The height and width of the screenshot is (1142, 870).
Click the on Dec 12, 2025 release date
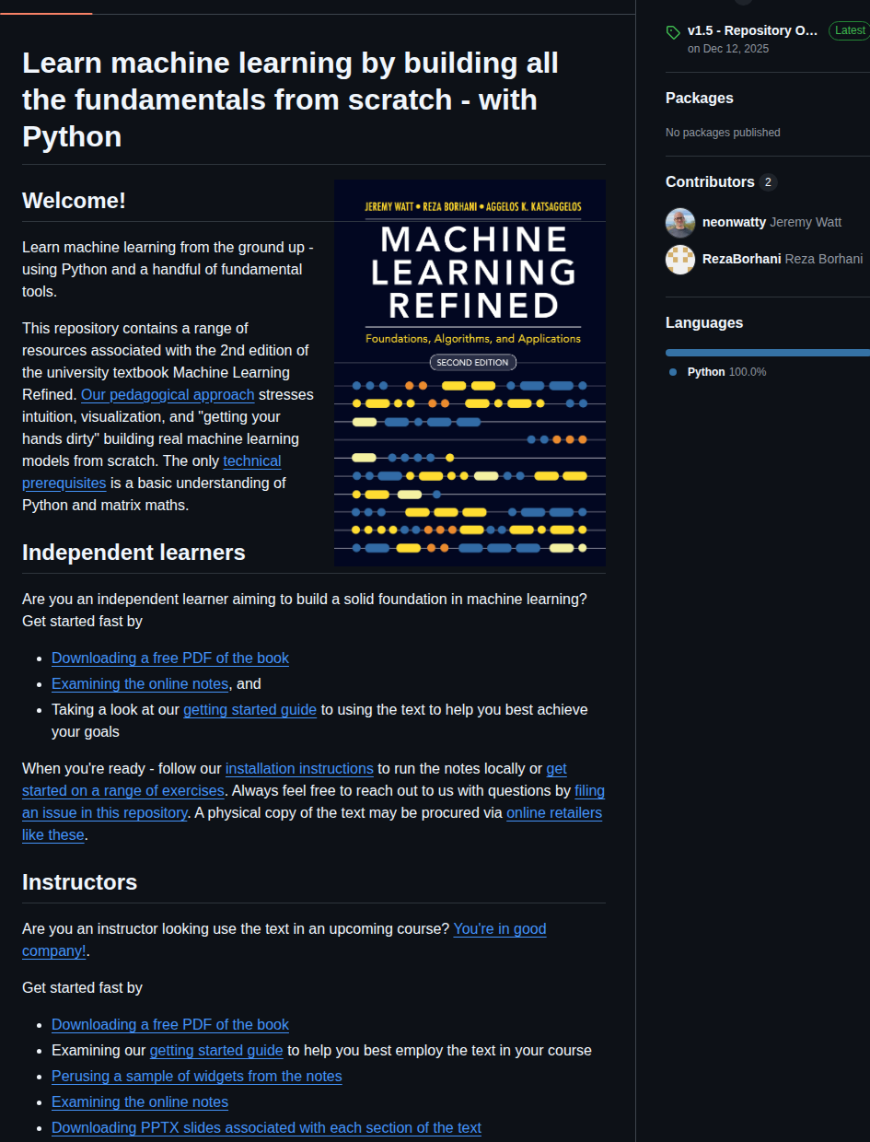[x=728, y=49]
